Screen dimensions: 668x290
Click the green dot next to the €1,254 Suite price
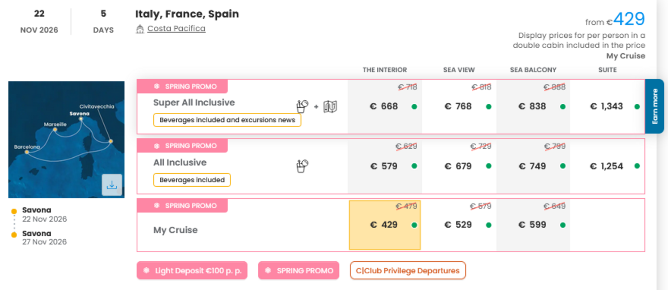637,166
